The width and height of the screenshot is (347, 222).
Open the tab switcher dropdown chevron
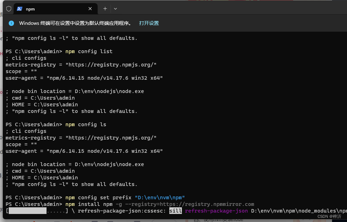click(x=115, y=9)
